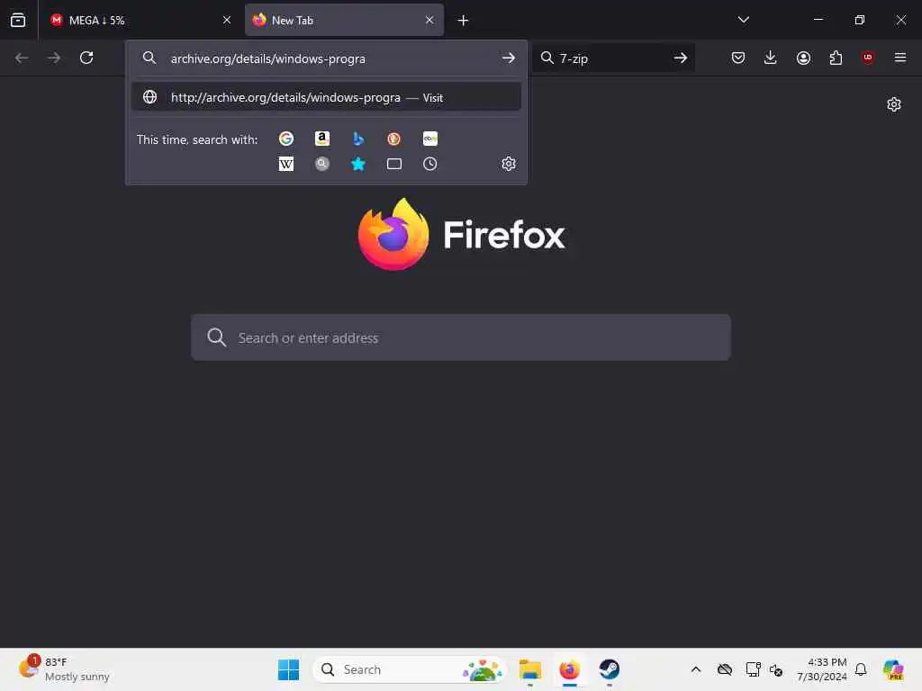922x691 pixels.
Task: Click the 7-zip search box
Action: [x=611, y=58]
